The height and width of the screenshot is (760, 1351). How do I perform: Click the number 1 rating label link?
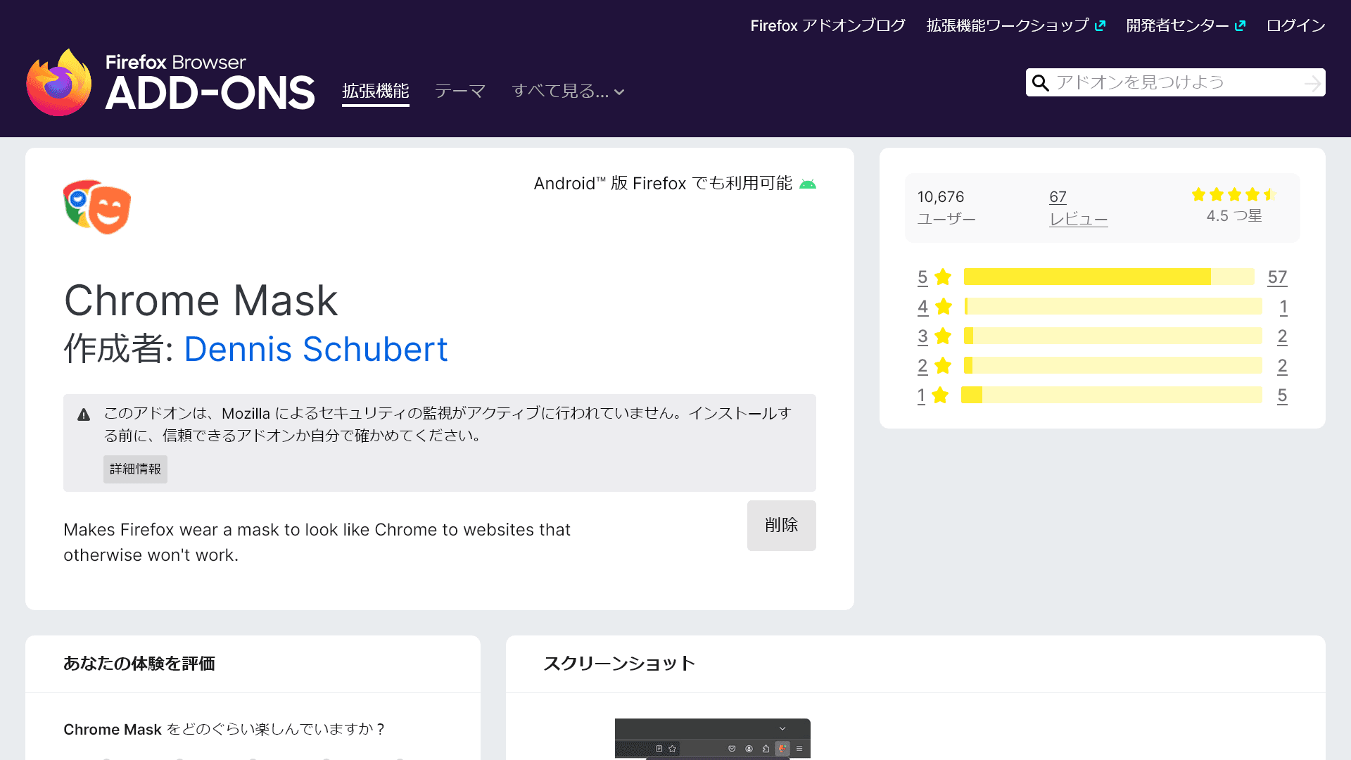pyautogui.click(x=921, y=395)
